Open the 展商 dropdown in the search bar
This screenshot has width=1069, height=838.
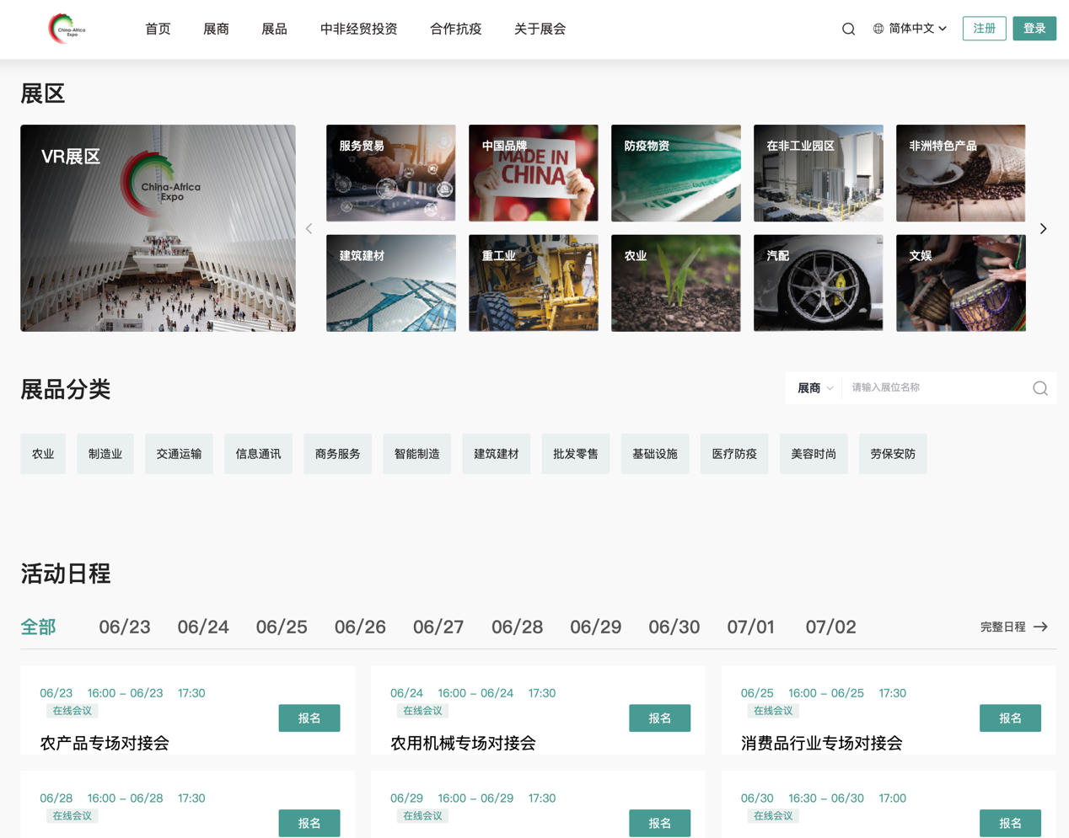[x=814, y=387]
